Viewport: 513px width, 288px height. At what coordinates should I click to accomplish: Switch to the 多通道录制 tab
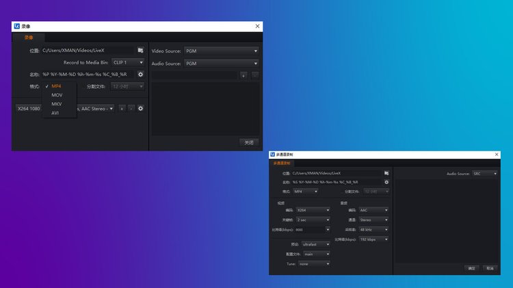pyautogui.click(x=282, y=163)
